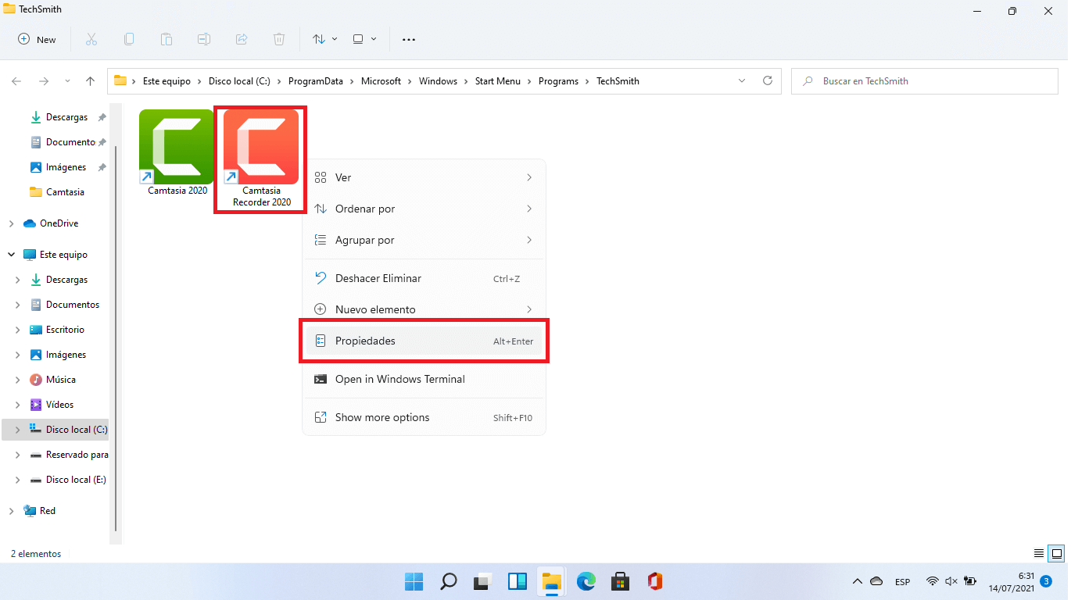The width and height of the screenshot is (1071, 600).
Task: Open taskbar Search magnifier
Action: (448, 581)
